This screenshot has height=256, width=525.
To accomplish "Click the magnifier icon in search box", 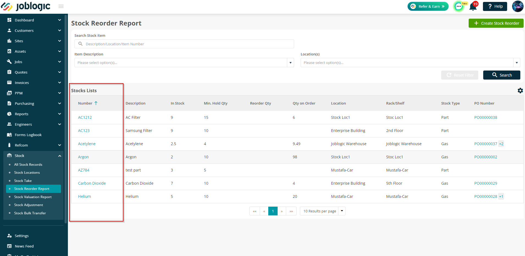I will pos(81,44).
